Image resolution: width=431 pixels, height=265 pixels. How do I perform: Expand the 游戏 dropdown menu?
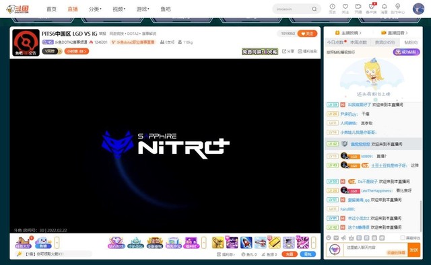143,9
